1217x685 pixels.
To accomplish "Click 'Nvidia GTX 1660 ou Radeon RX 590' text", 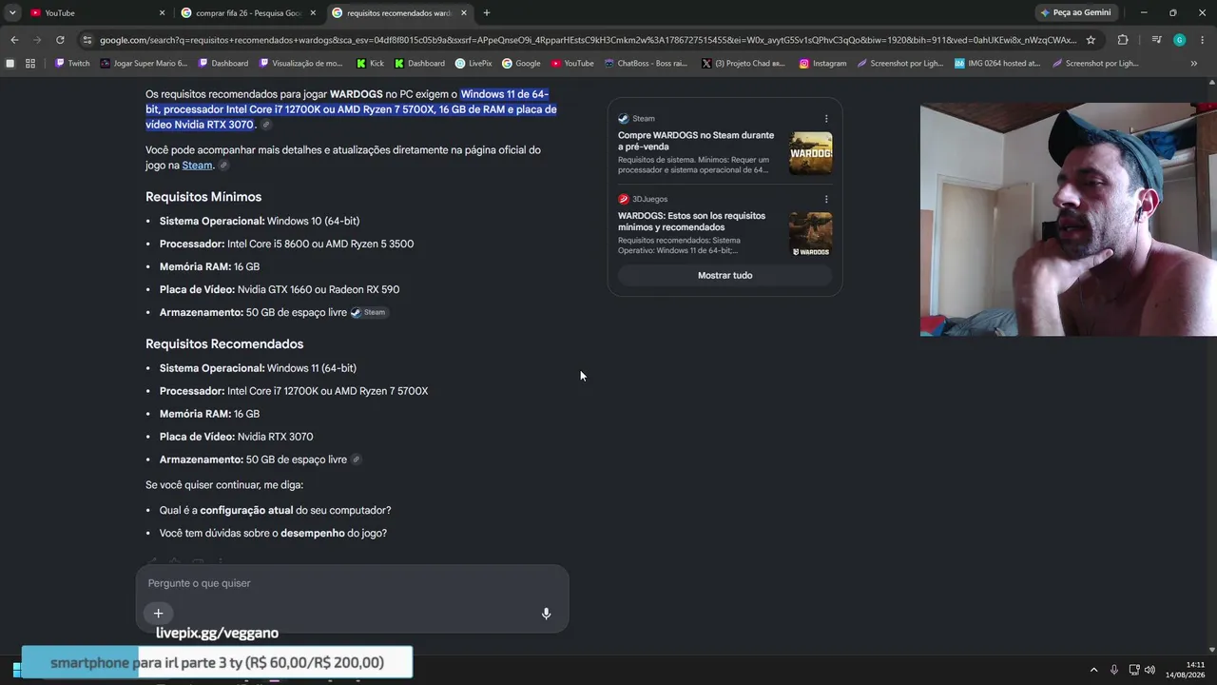I will (319, 290).
